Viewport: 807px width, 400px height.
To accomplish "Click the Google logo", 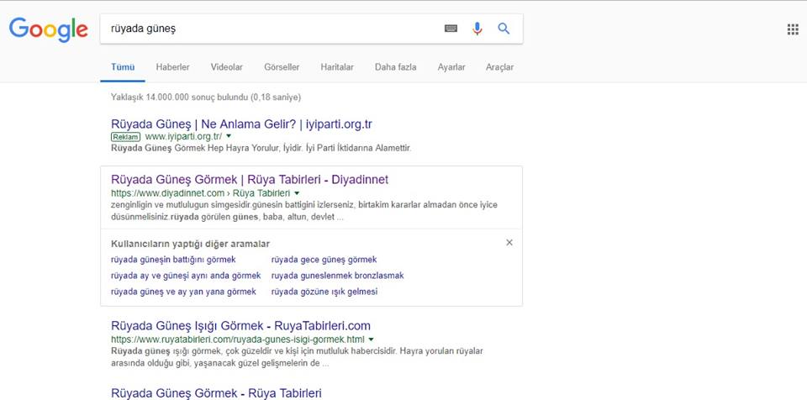I will 48,29.
